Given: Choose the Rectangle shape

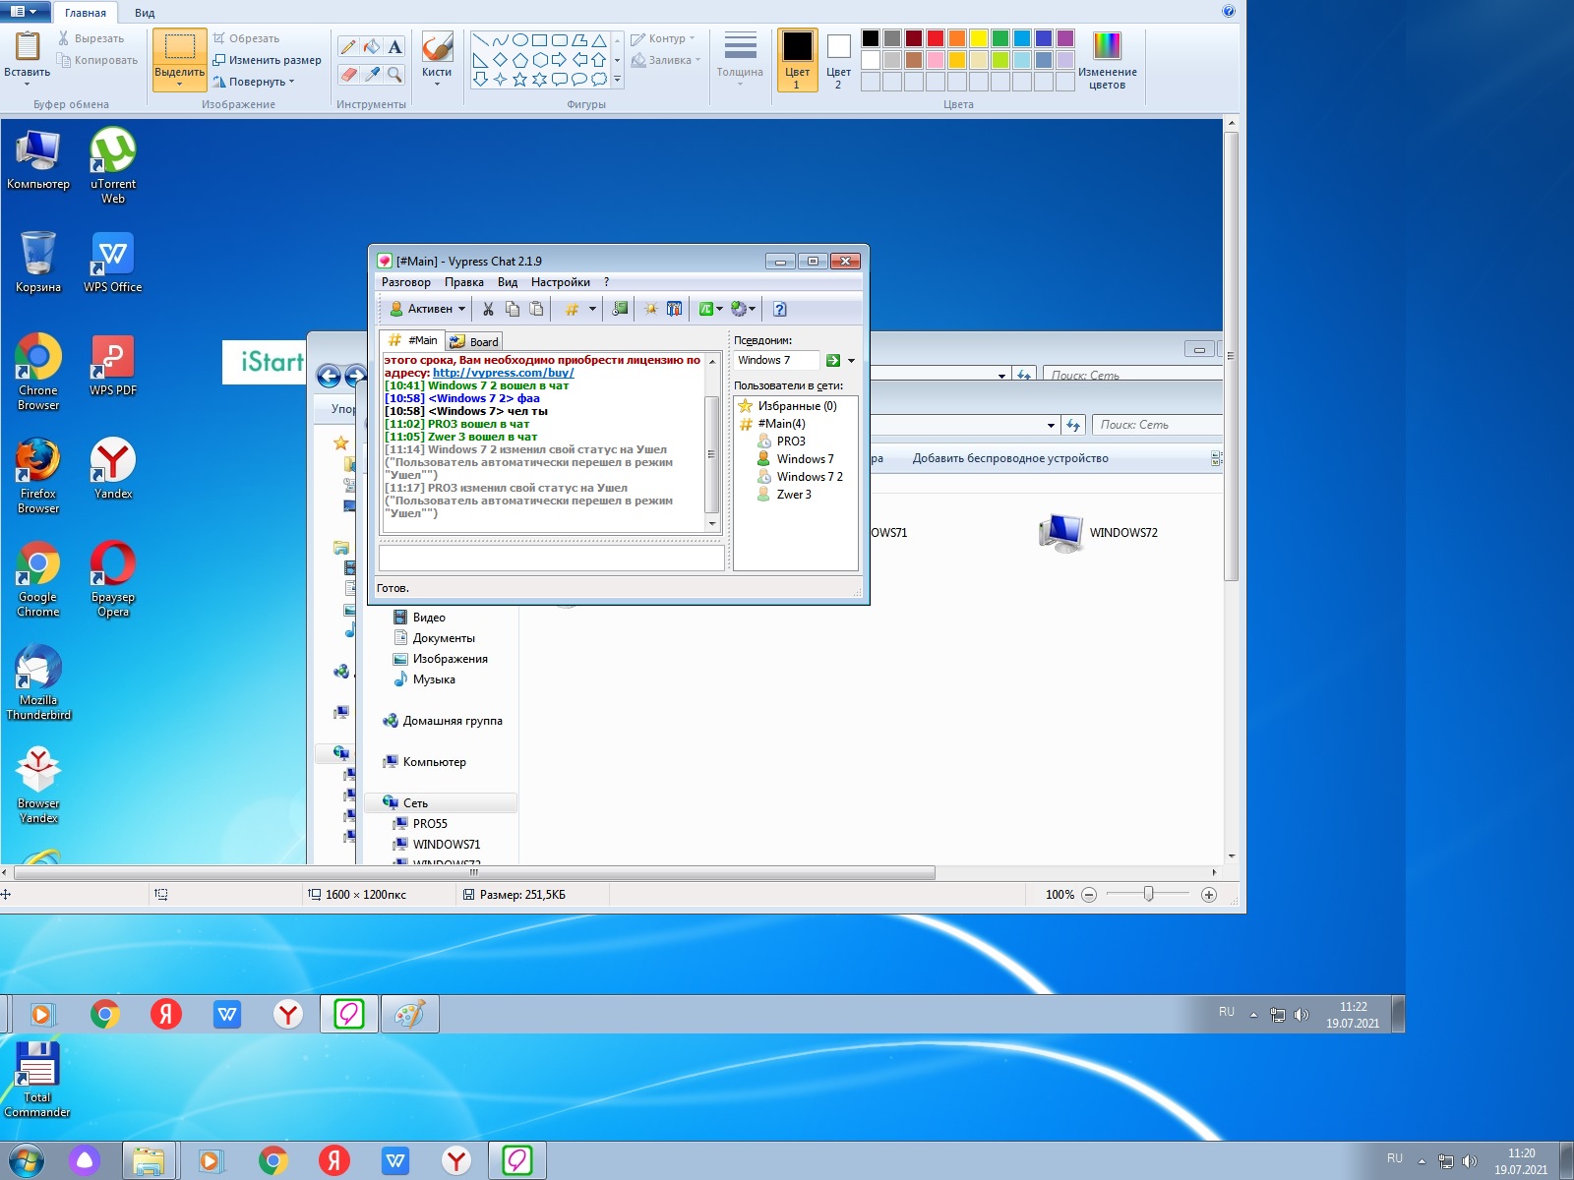Looking at the screenshot, I should tap(540, 40).
